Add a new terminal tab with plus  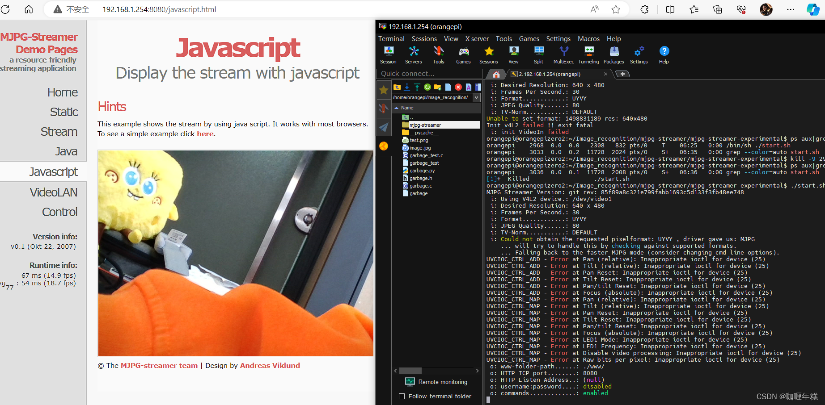click(622, 74)
